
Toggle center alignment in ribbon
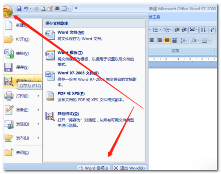click(x=152, y=40)
